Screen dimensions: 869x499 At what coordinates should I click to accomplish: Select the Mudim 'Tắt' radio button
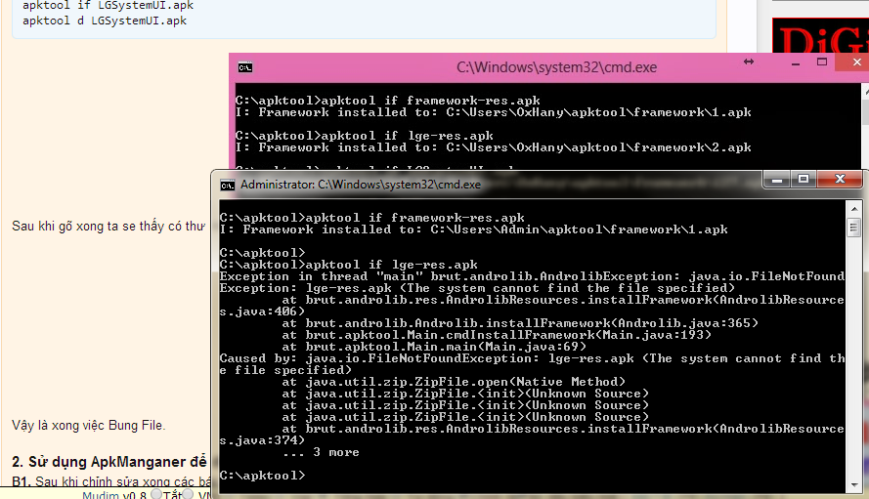156,493
